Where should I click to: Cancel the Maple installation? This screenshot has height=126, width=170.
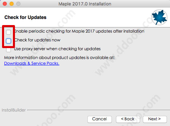[x=100, y=119]
